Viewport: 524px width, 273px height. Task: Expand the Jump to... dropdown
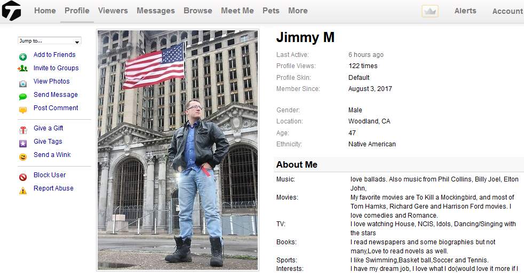click(50, 40)
